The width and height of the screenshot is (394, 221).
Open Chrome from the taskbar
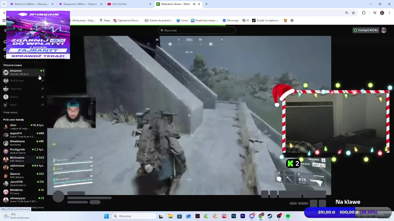click(261, 216)
